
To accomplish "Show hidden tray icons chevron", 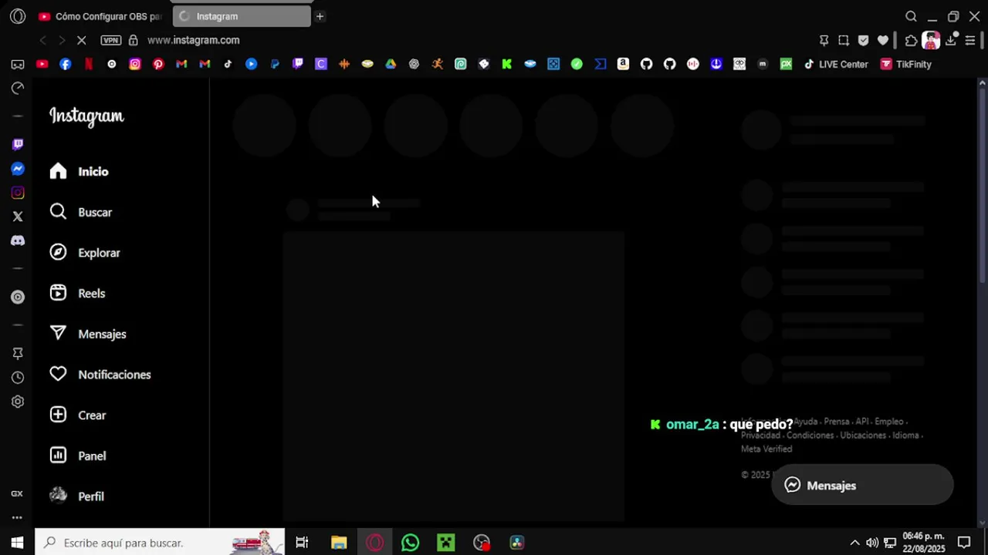I will coord(854,543).
